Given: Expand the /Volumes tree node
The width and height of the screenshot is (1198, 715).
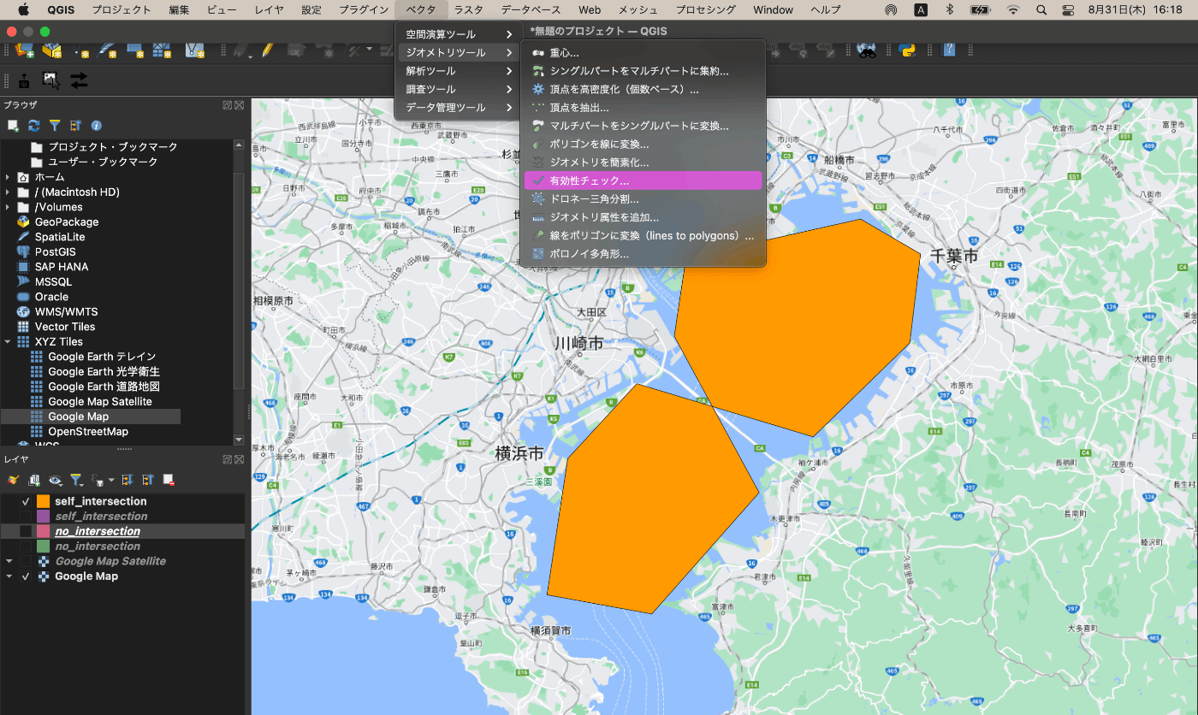Looking at the screenshot, I should [8, 207].
